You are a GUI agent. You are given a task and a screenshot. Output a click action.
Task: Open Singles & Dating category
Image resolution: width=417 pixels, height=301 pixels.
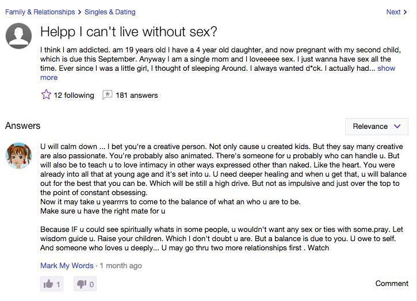(110, 12)
